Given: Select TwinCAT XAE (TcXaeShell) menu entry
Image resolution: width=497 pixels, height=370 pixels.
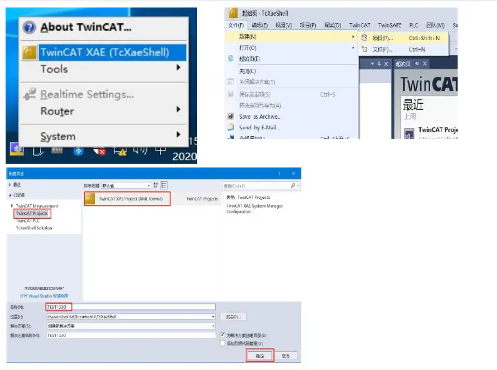Looking at the screenshot, I should click(104, 52).
